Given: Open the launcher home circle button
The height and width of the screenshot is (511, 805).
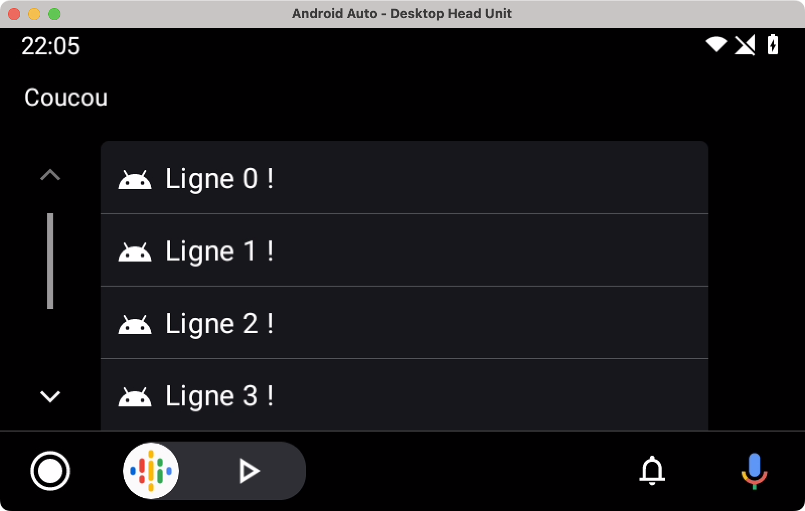Looking at the screenshot, I should coord(50,471).
